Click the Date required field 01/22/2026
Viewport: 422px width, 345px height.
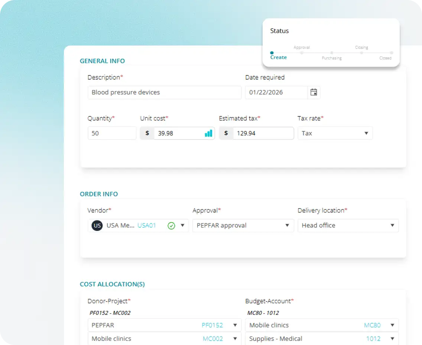(276, 92)
